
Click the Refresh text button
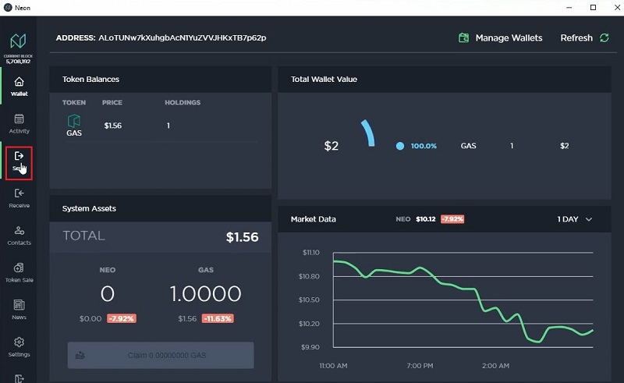point(576,37)
